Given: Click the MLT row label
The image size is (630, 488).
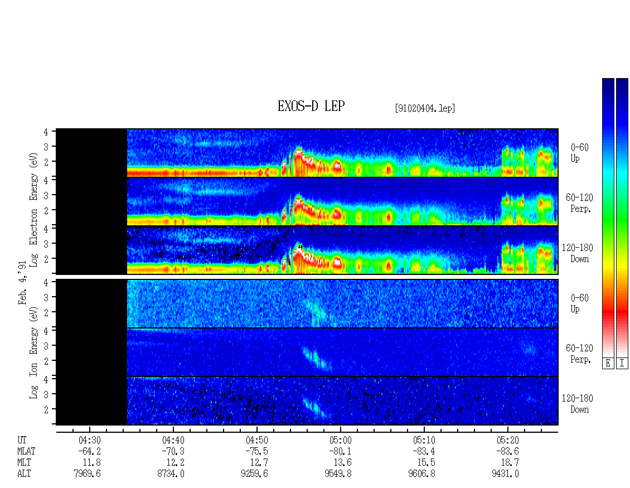Looking at the screenshot, I should [x=24, y=463].
